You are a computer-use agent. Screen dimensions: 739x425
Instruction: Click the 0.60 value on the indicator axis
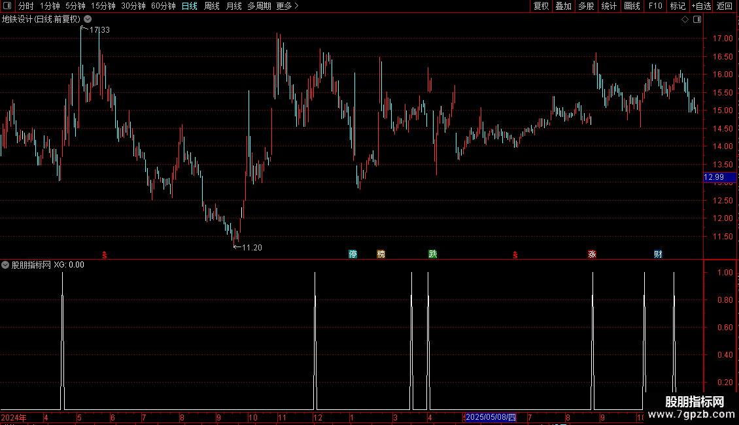pyautogui.click(x=725, y=327)
